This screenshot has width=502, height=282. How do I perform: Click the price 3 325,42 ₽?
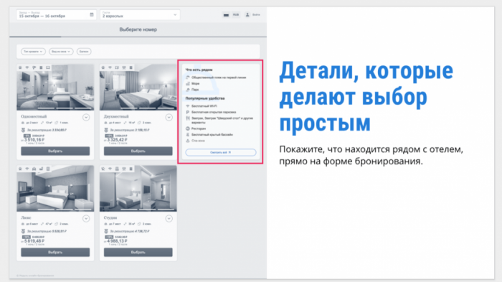pos(117,140)
